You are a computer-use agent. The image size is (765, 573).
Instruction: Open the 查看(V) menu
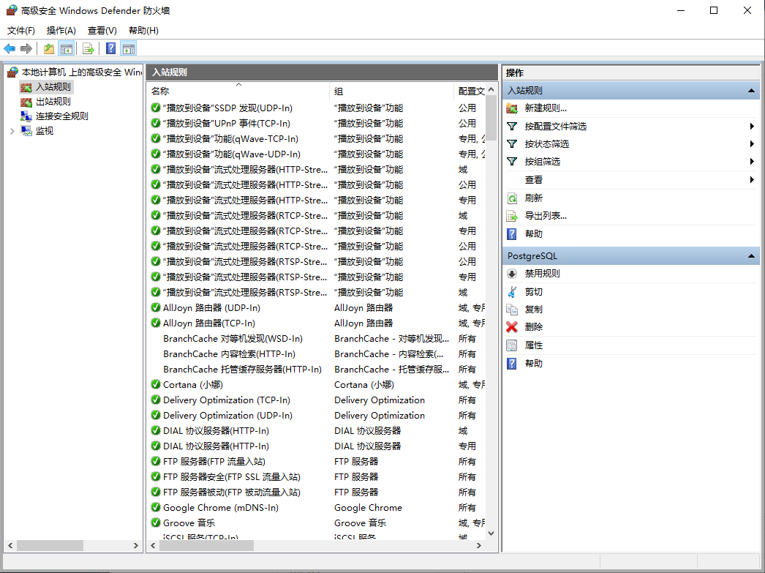(x=102, y=31)
